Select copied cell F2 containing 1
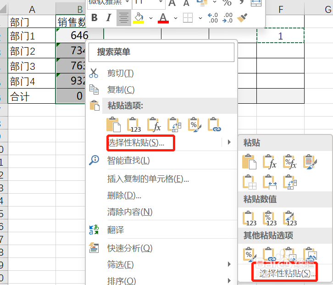This screenshot has height=285, width=333. click(280, 35)
